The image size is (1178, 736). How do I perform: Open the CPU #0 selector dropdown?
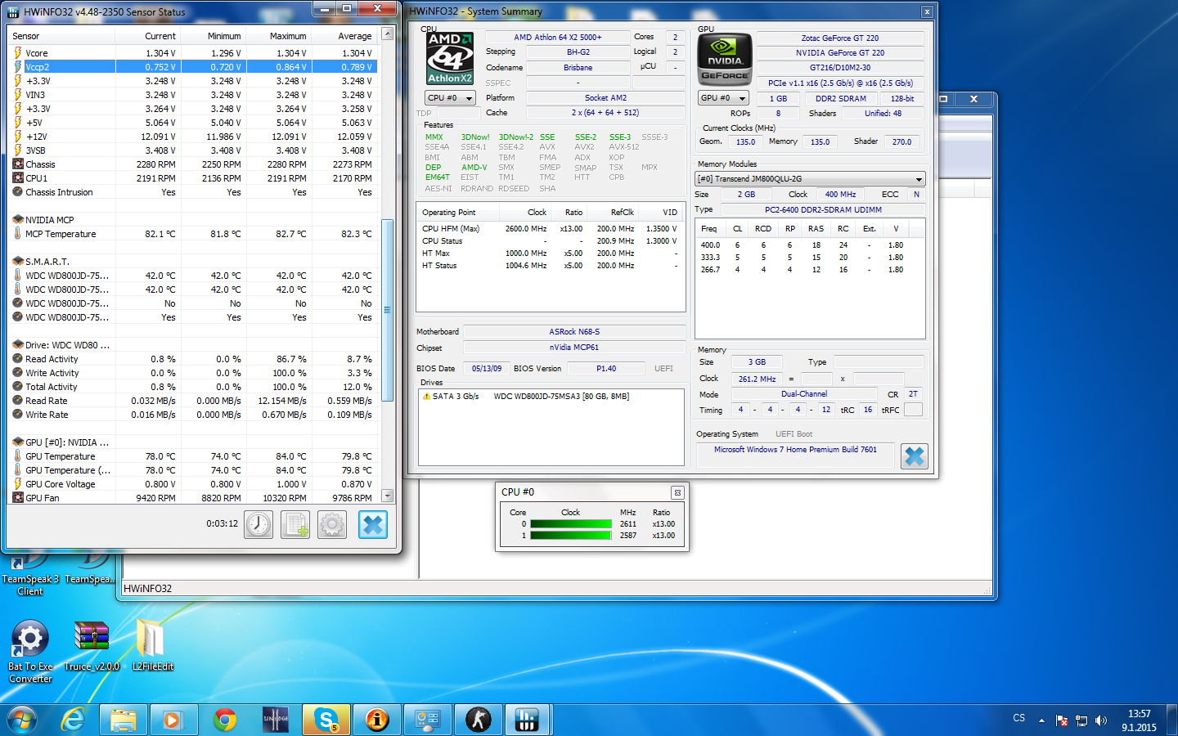click(x=450, y=98)
